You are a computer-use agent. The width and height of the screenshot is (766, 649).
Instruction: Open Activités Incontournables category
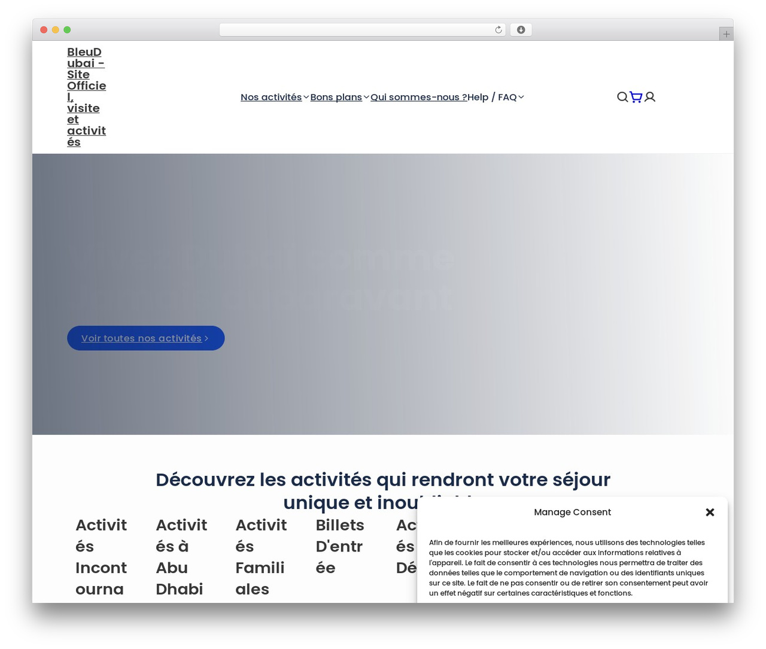point(101,557)
